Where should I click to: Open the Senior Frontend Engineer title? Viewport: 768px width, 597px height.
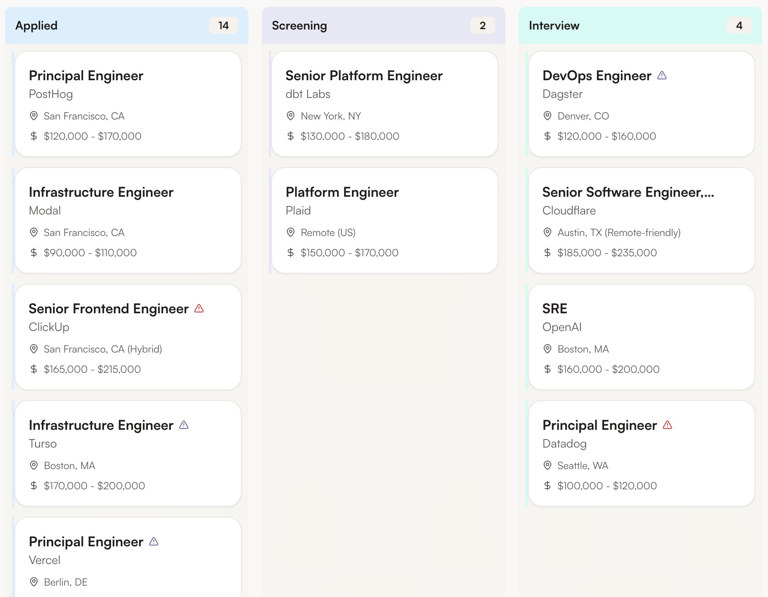[x=109, y=309]
